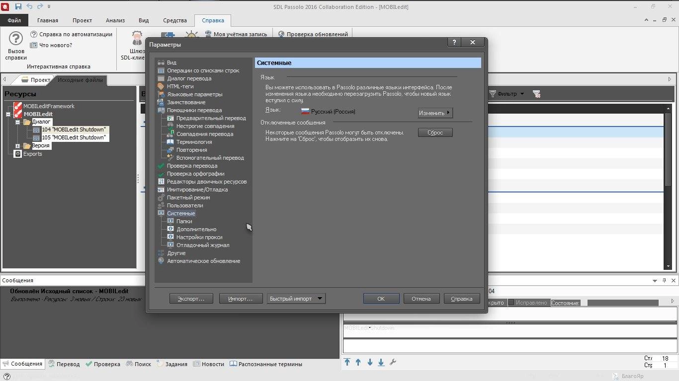This screenshot has height=381, width=679.
Task: Select Вид in the Параметры tree
Action: tap(171, 63)
